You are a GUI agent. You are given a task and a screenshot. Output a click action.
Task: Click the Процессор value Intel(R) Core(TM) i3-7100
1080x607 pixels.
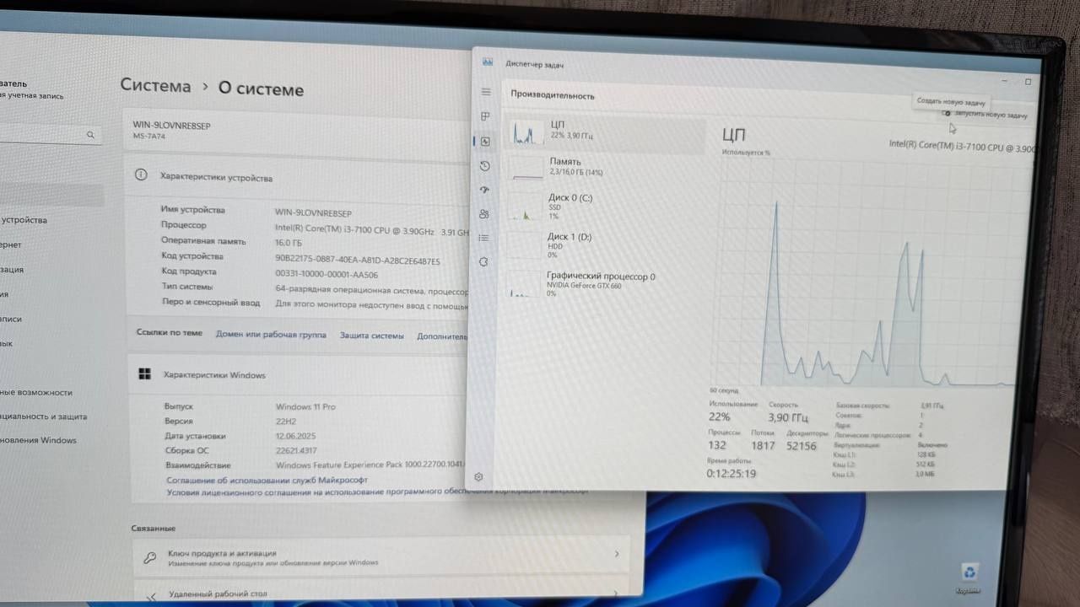click(371, 232)
